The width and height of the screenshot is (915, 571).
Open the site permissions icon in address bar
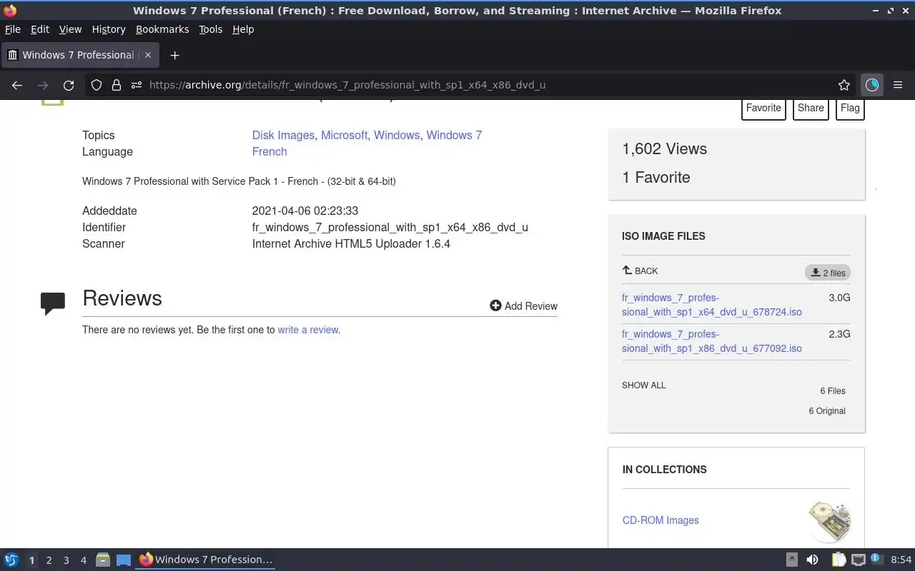pos(137,85)
